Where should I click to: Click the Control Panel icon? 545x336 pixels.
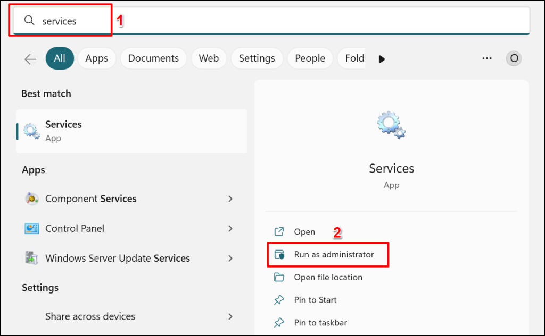[x=31, y=228]
